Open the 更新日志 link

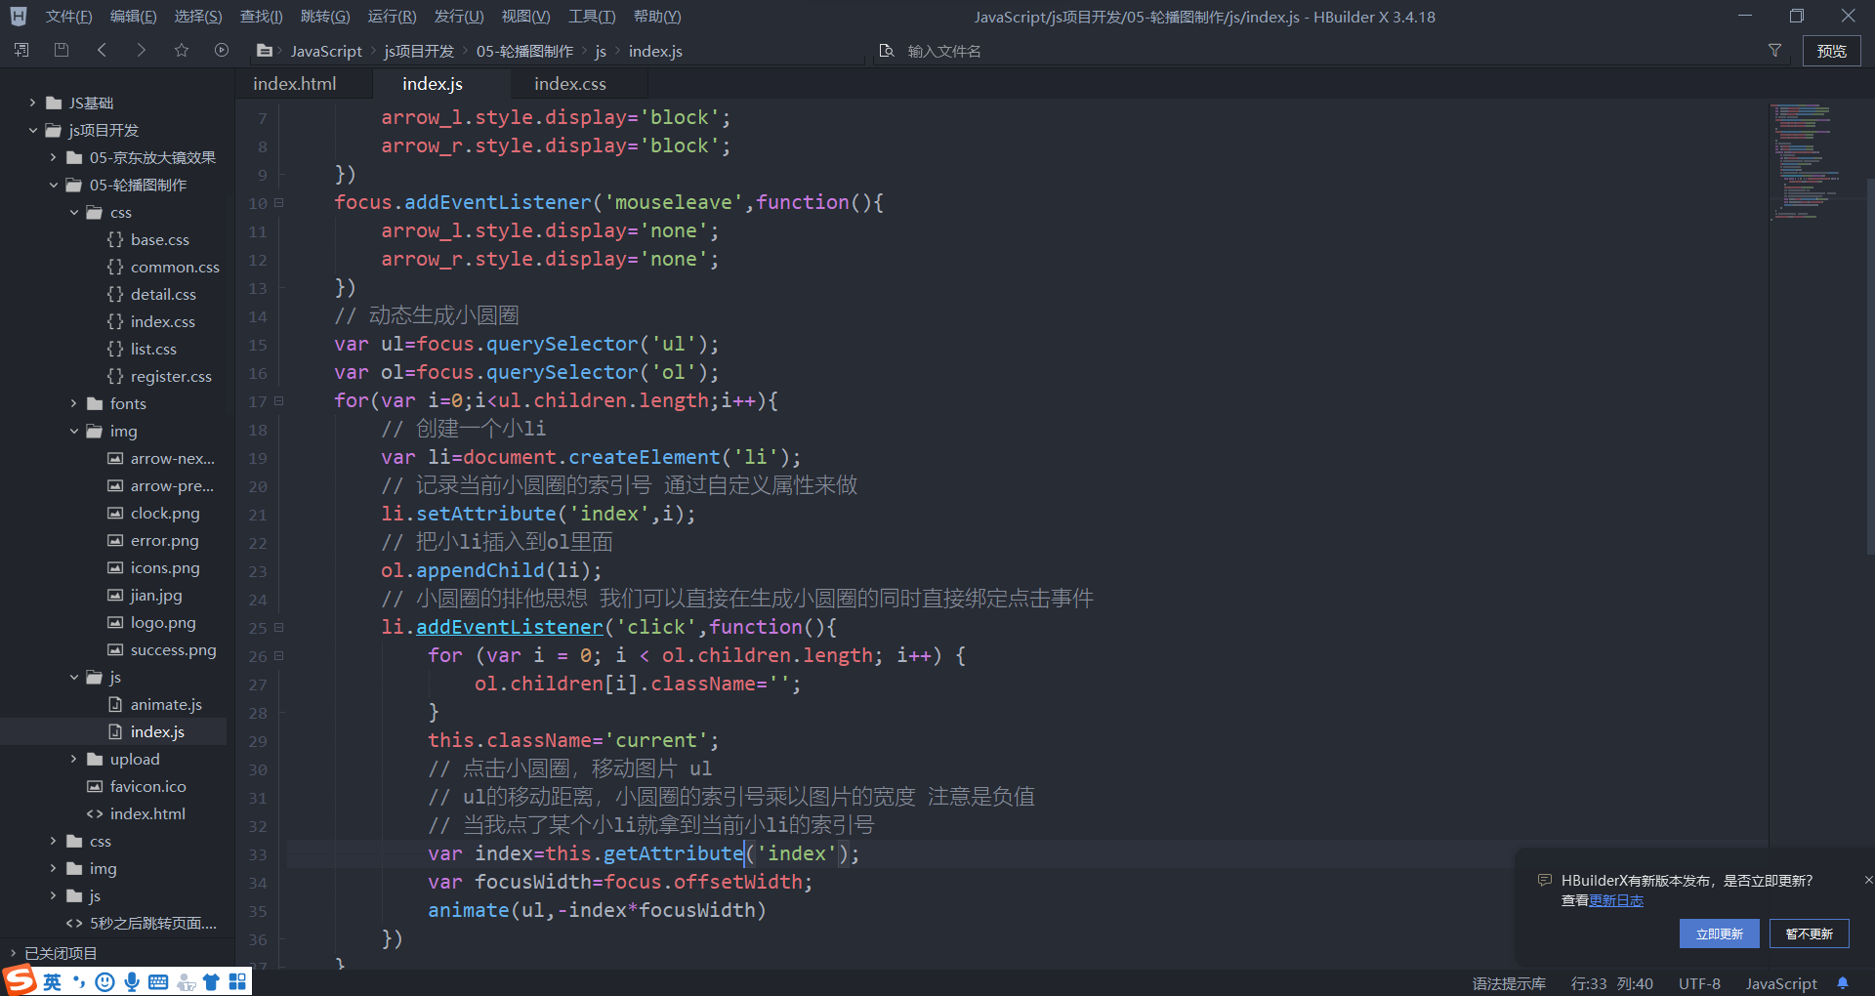pyautogui.click(x=1617, y=900)
